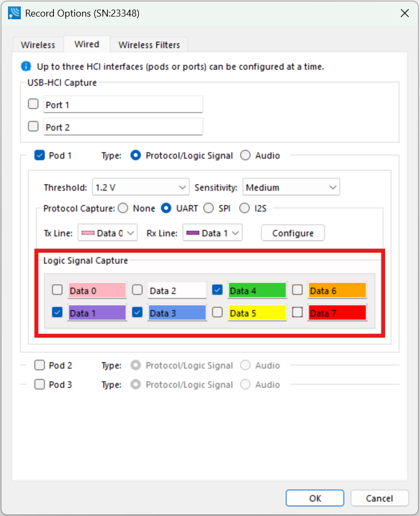Click the app icon in title bar
420x516 pixels.
point(14,13)
